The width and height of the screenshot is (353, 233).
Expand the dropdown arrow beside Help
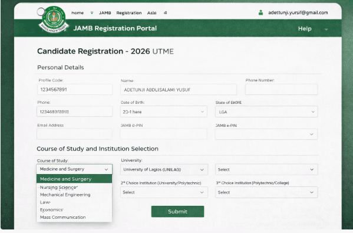pos(326,29)
